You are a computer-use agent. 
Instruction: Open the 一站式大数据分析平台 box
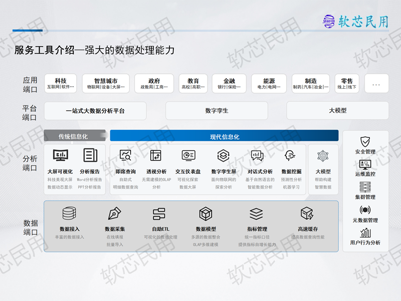coord(95,111)
